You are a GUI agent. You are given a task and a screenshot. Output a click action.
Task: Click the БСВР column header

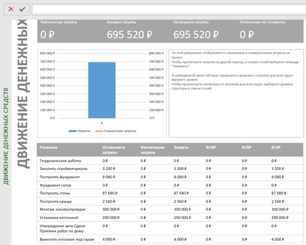[246, 148]
